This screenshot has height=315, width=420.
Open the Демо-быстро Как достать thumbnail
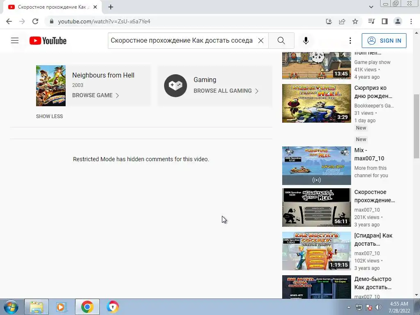(316, 287)
